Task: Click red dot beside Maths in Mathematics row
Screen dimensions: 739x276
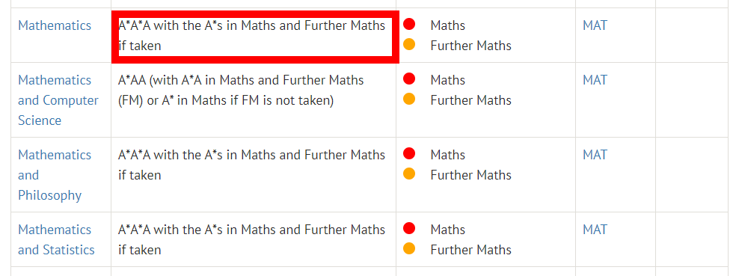Action: 409,24
